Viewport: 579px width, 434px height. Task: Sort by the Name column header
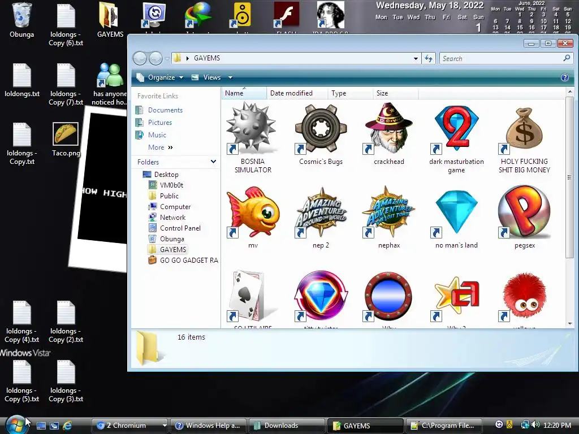(244, 93)
